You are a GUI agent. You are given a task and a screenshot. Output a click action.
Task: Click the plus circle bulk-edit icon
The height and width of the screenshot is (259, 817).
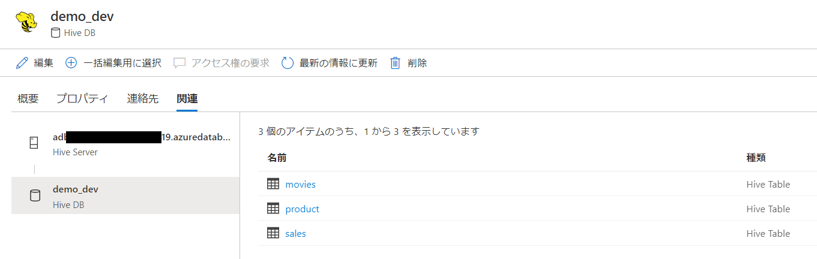click(71, 63)
